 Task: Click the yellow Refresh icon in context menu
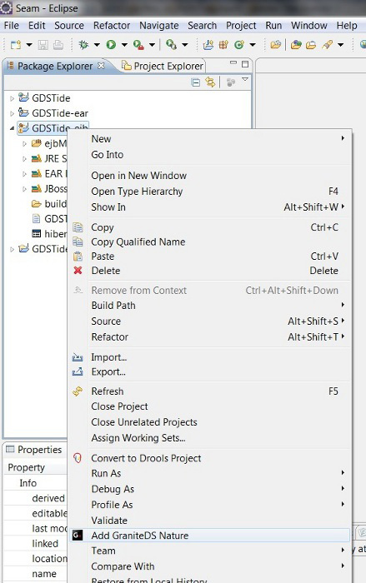pyautogui.click(x=78, y=391)
